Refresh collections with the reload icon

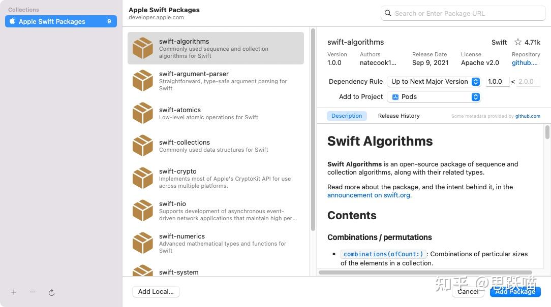coord(51,292)
